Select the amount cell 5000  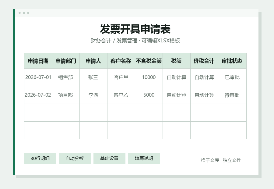149,95
